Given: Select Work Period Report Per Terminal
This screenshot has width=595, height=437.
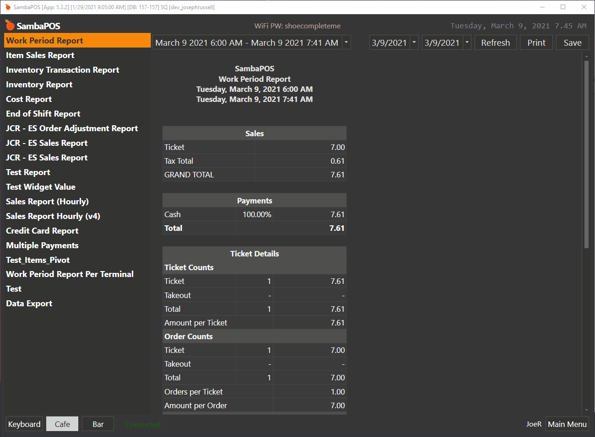Looking at the screenshot, I should [x=70, y=274].
